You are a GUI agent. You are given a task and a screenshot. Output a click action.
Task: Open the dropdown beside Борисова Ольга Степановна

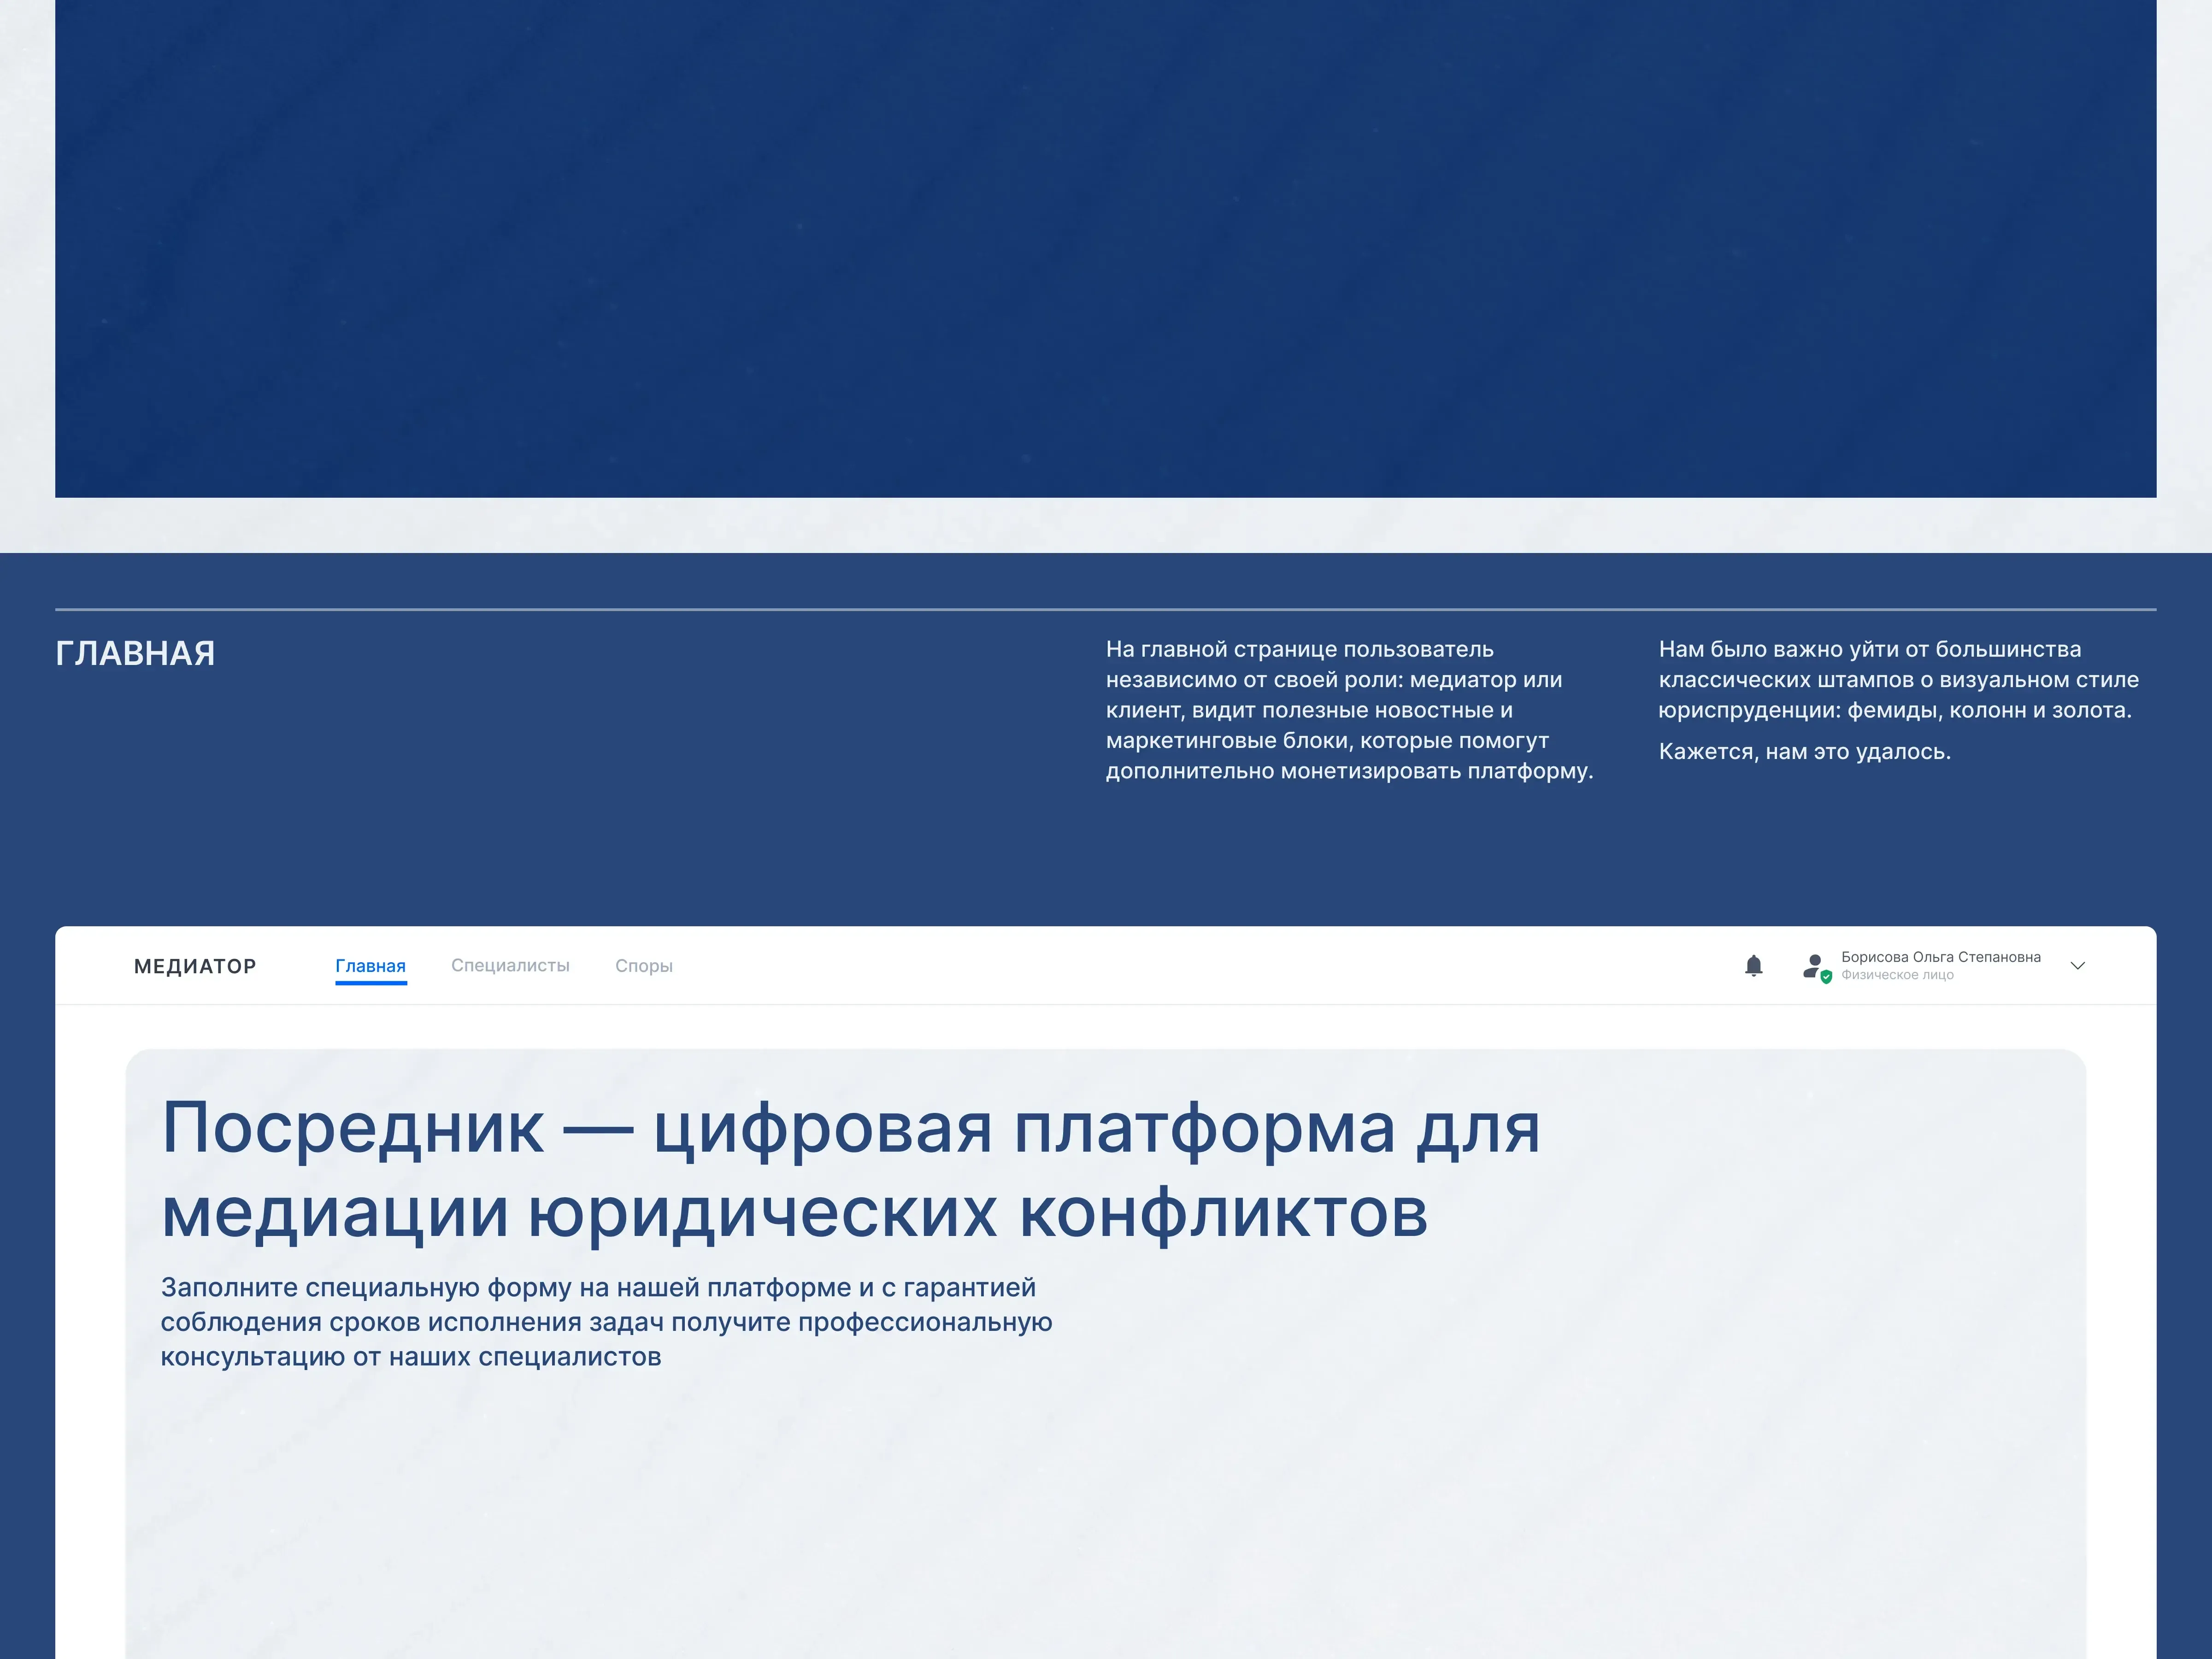2078,965
